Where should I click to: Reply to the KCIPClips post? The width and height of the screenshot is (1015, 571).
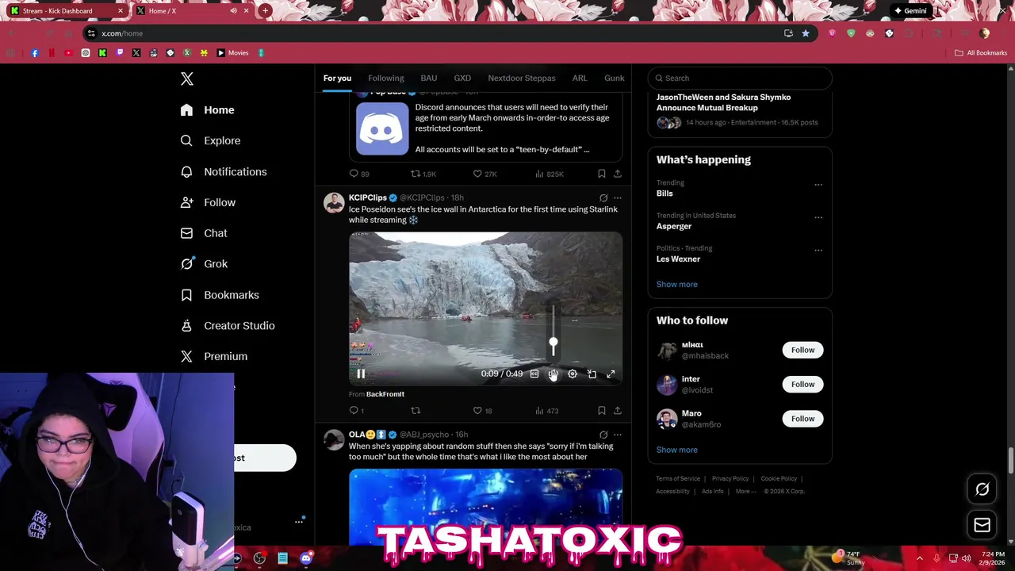pyautogui.click(x=357, y=411)
